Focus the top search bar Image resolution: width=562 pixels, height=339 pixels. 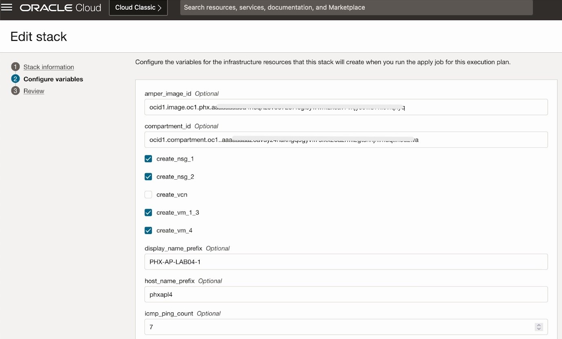[x=356, y=7]
